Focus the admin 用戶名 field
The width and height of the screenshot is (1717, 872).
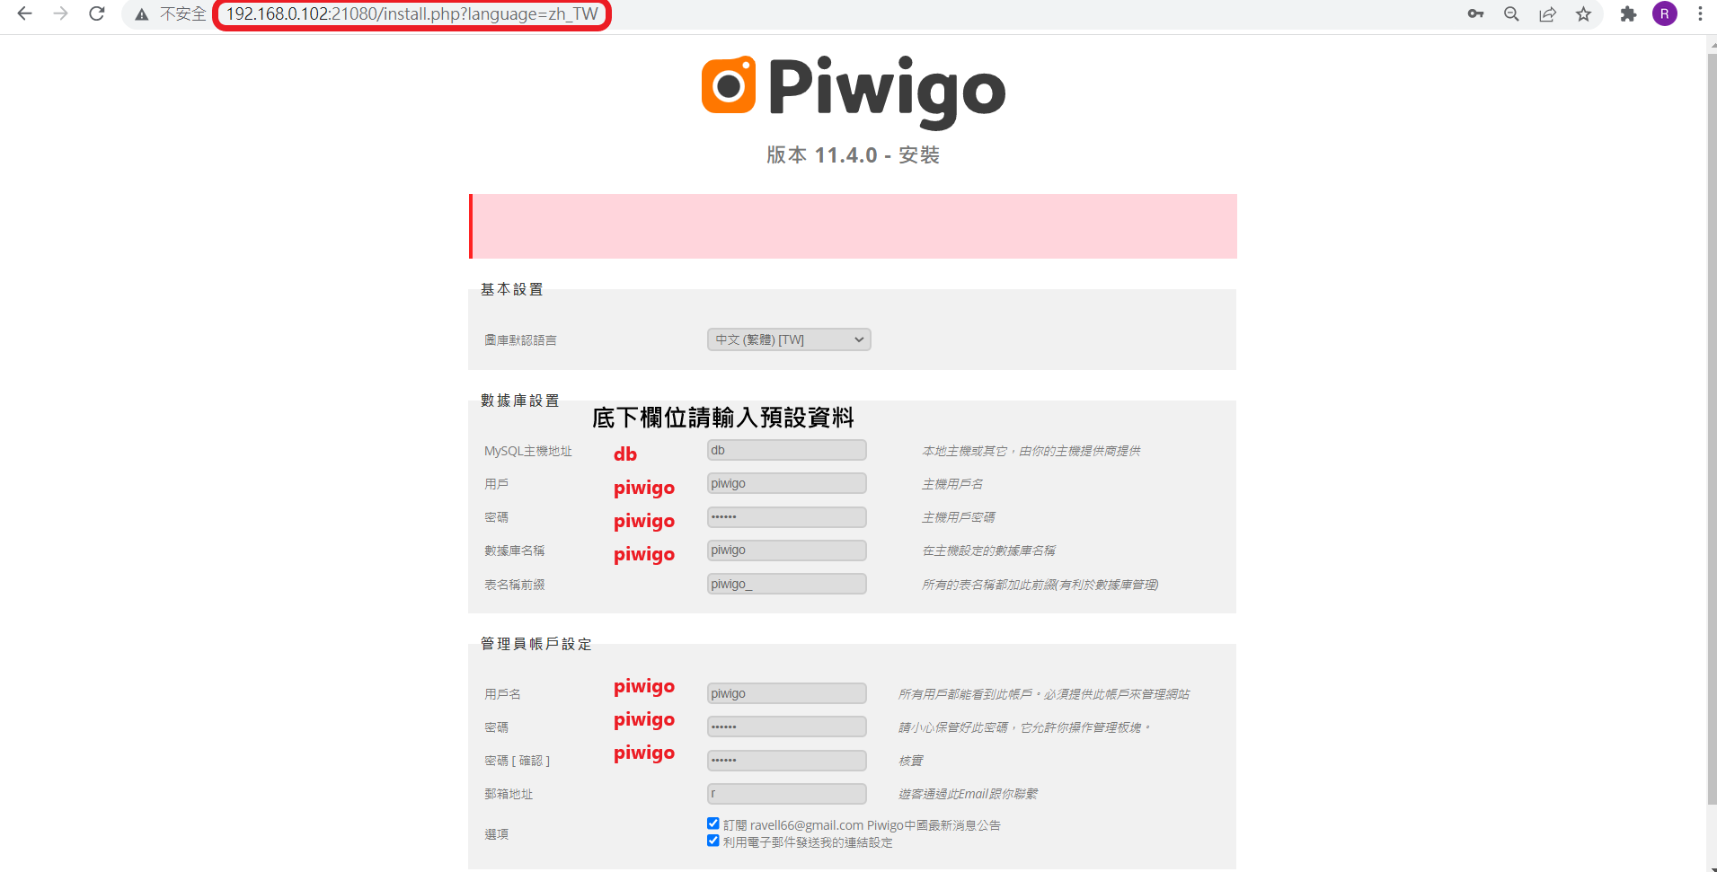coord(786,693)
